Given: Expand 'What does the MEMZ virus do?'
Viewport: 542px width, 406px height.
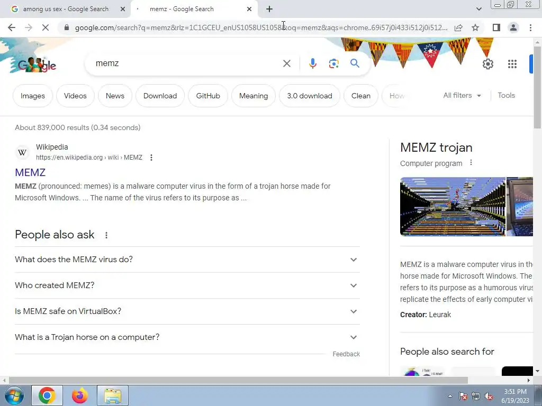Looking at the screenshot, I should (x=187, y=260).
